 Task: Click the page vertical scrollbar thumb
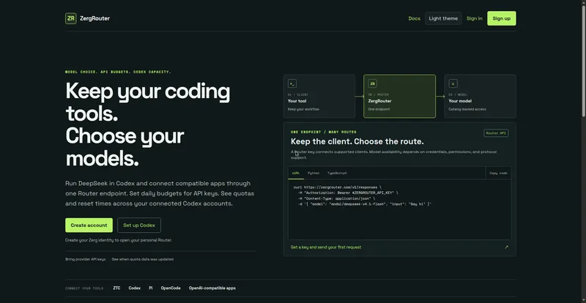(583, 60)
